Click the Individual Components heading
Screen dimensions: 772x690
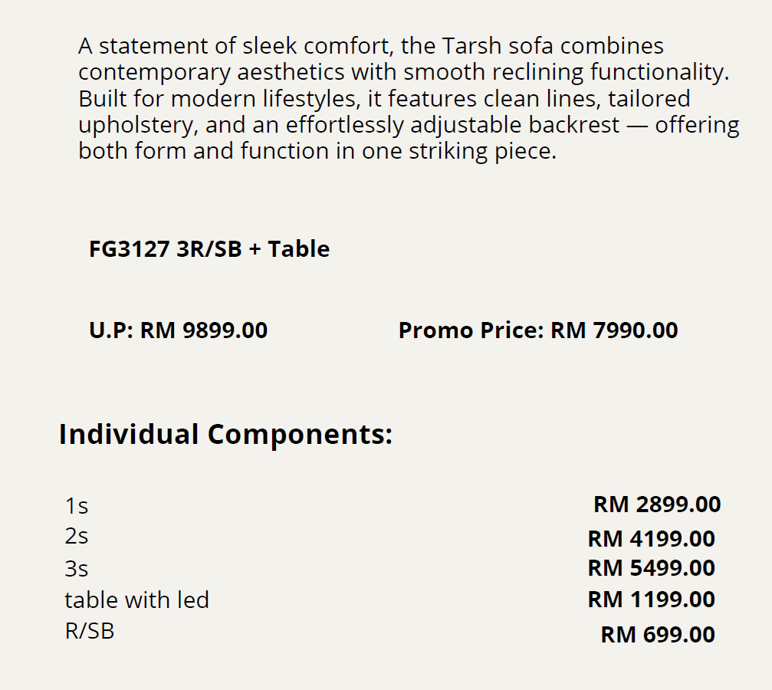(x=225, y=434)
